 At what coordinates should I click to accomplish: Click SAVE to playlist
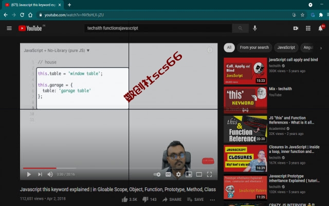pyautogui.click(x=195, y=199)
